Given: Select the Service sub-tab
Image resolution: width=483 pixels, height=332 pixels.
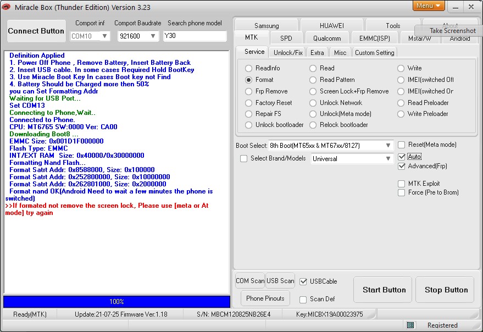Looking at the screenshot, I should (x=254, y=52).
